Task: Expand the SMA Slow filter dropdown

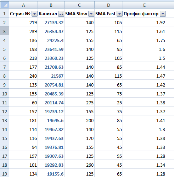Action: 91,14
